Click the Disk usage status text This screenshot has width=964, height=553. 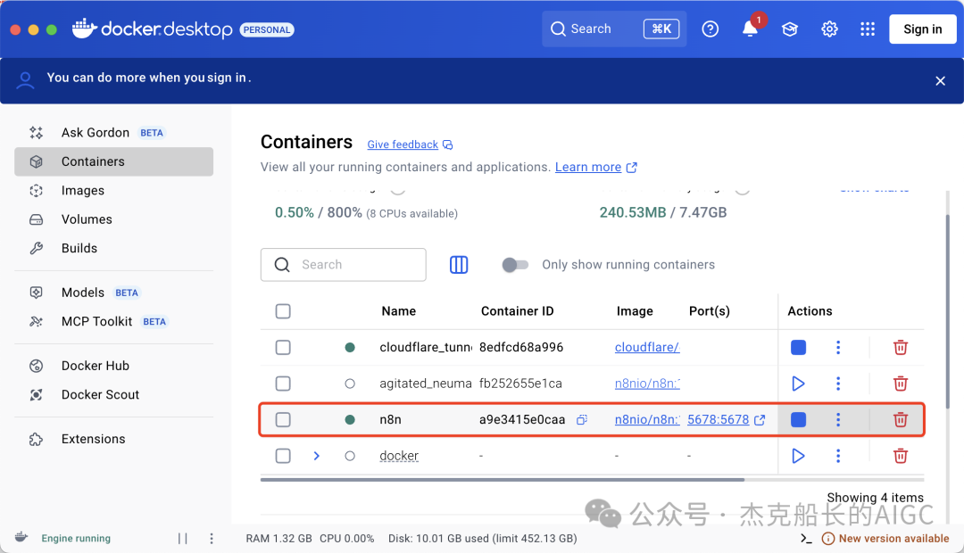tap(483, 539)
